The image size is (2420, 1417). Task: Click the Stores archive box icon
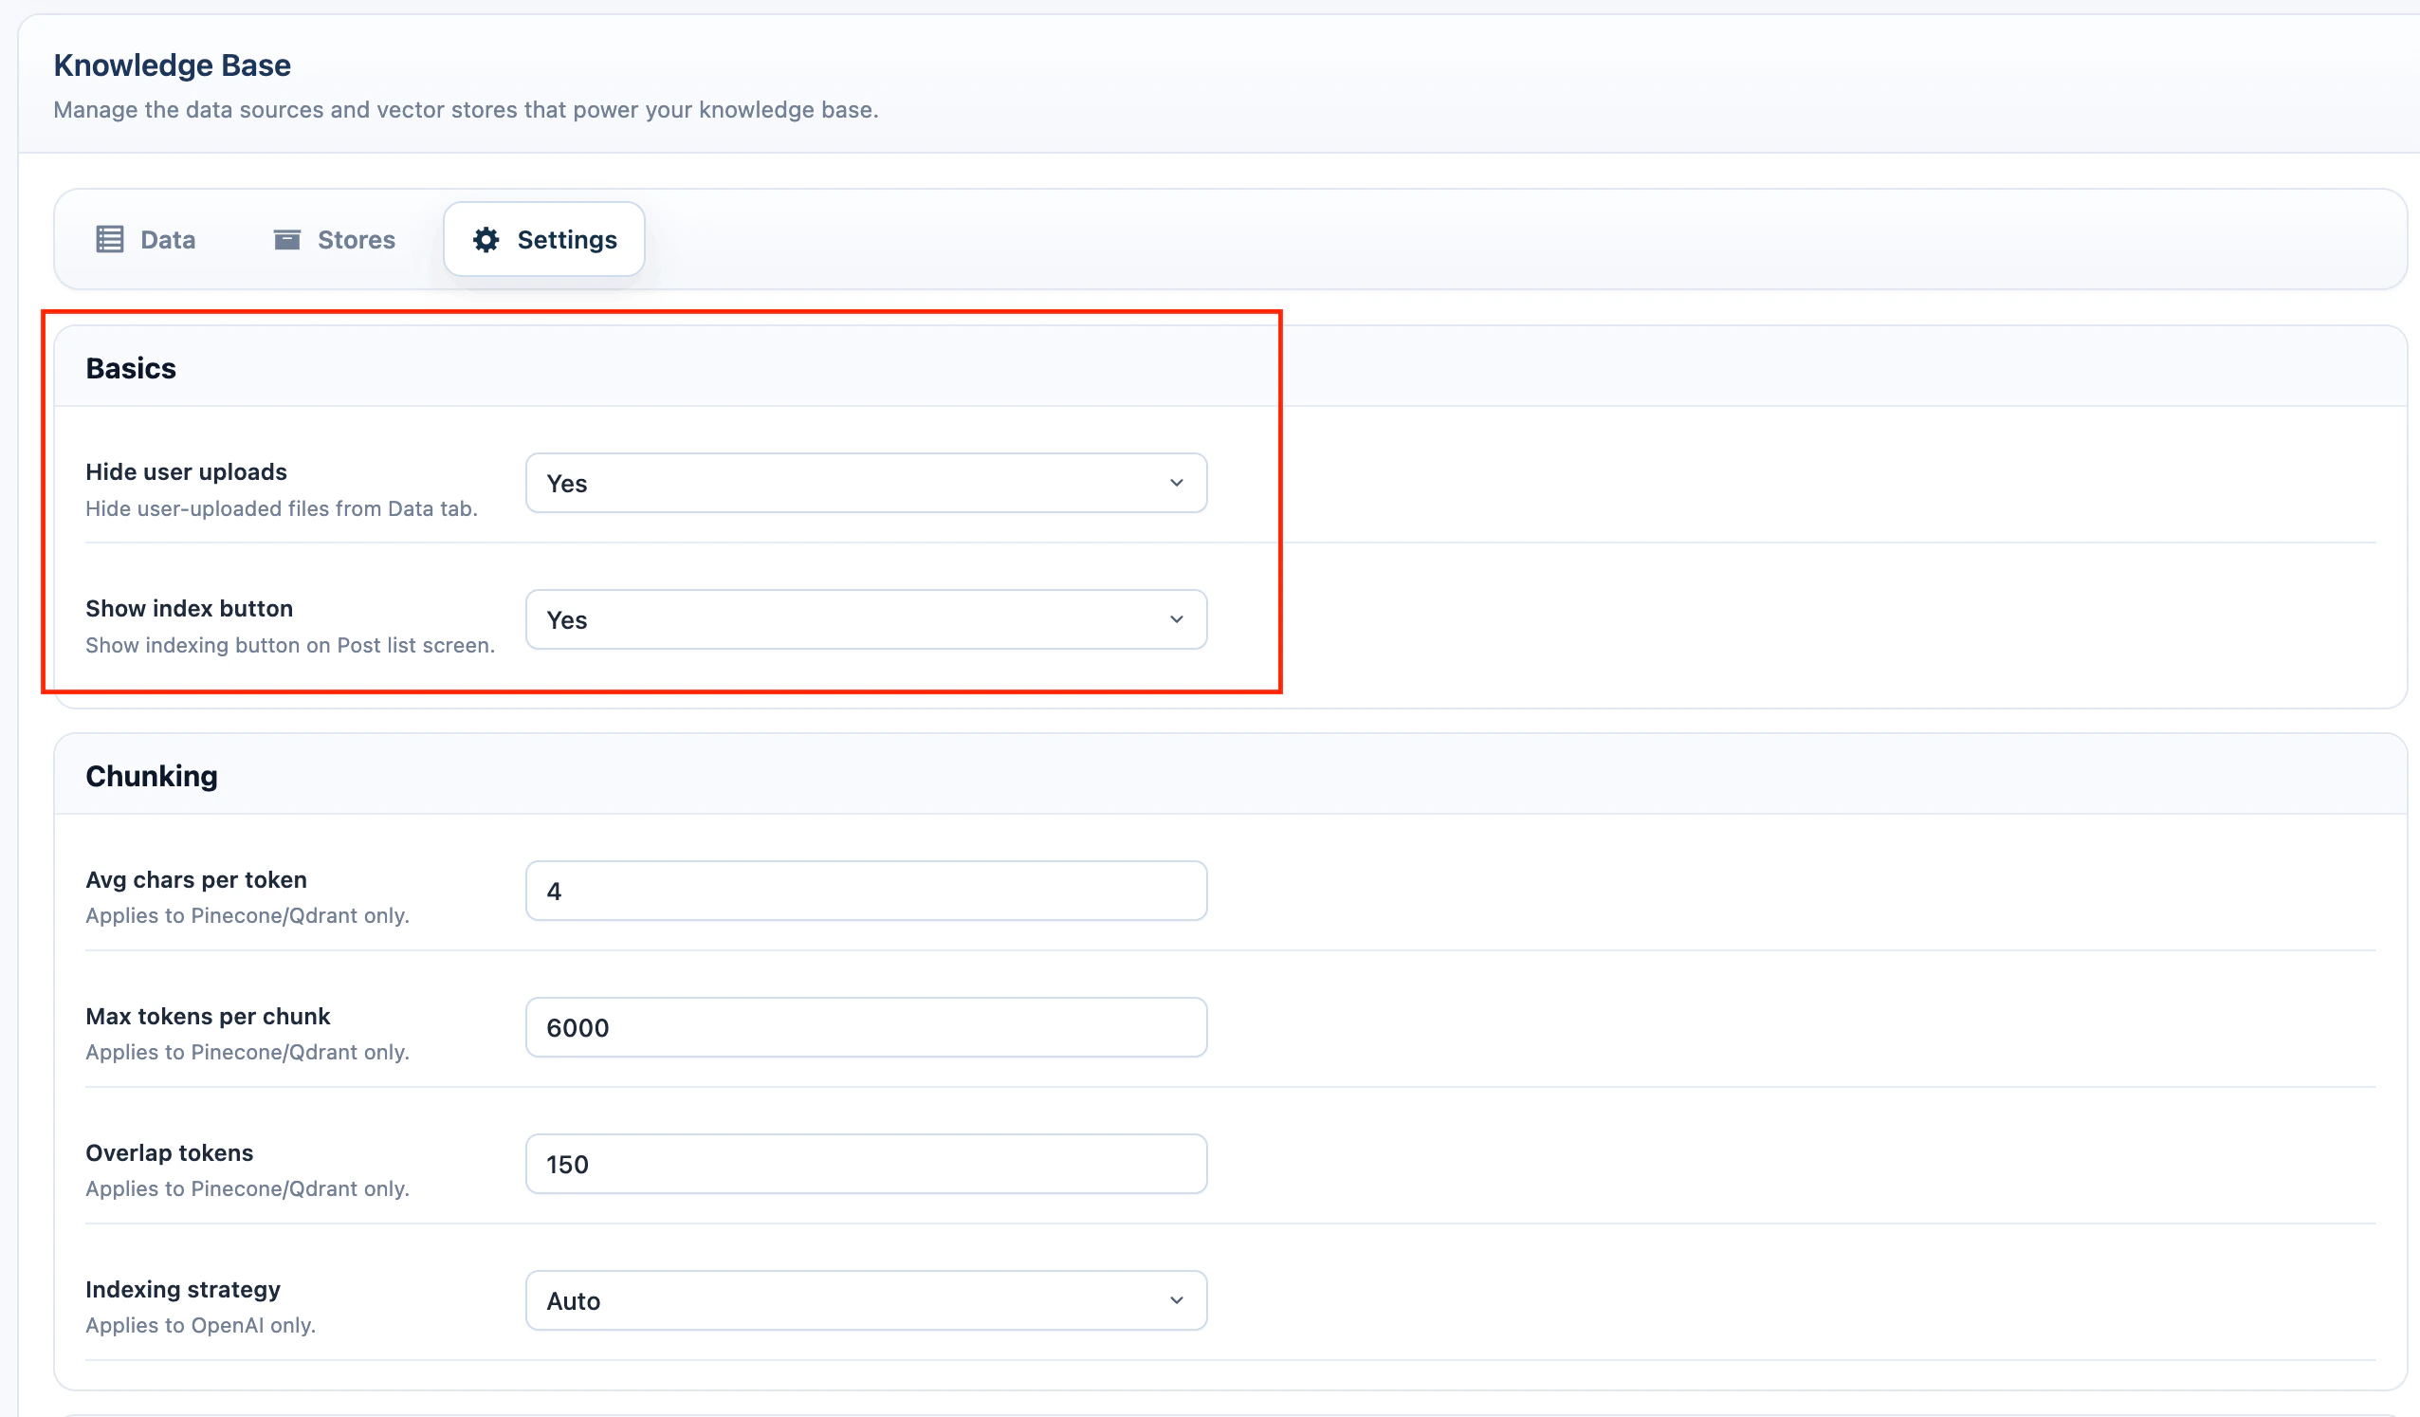point(287,239)
